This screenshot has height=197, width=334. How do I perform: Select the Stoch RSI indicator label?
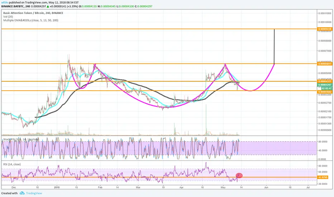click(x=21, y=139)
